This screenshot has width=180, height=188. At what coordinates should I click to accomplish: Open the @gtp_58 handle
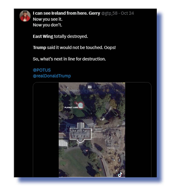(109, 13)
